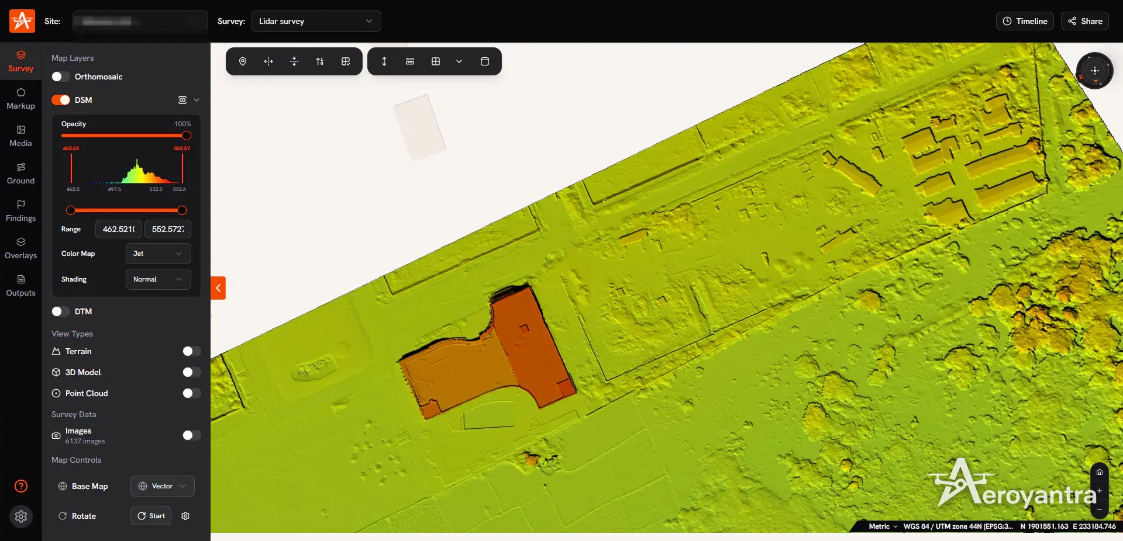The image size is (1123, 541).
Task: Select the ruler measurement tool
Action: 410,61
